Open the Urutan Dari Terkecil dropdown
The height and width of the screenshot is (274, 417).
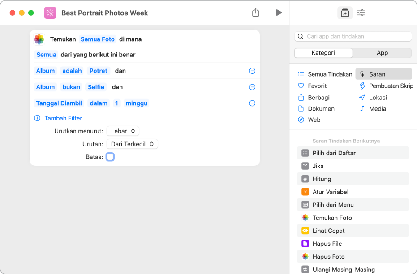tap(132, 144)
